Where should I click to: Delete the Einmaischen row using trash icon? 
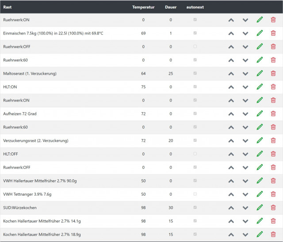point(273,33)
